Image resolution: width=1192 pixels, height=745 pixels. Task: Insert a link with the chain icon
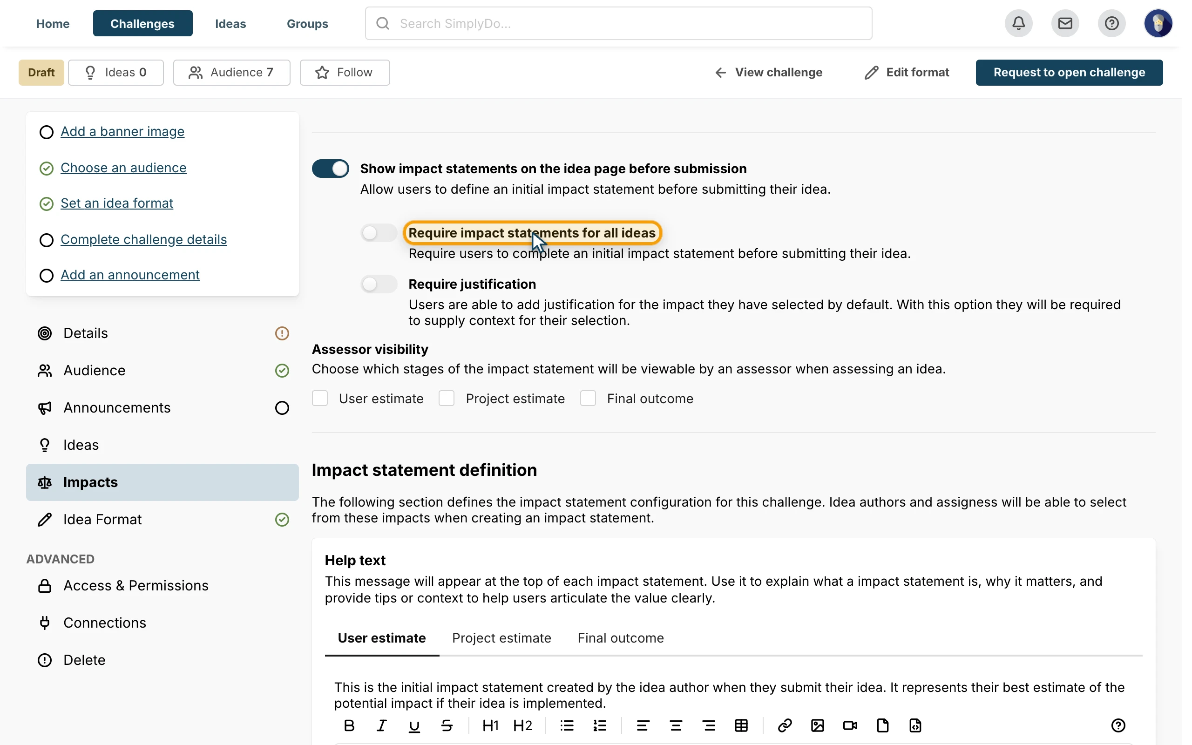tap(785, 725)
